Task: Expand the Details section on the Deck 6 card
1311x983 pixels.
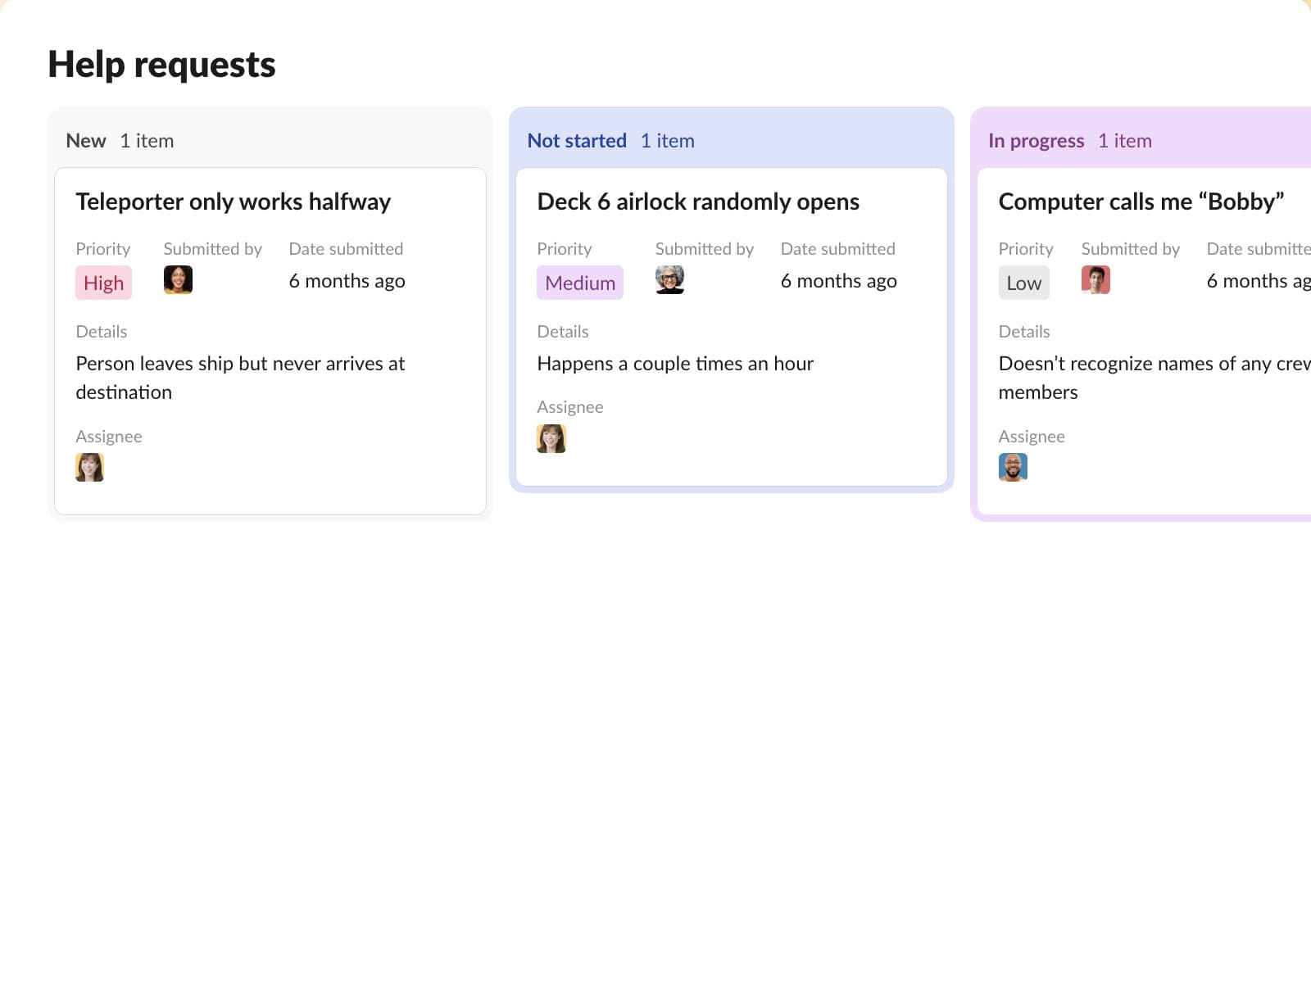Action: point(562,331)
